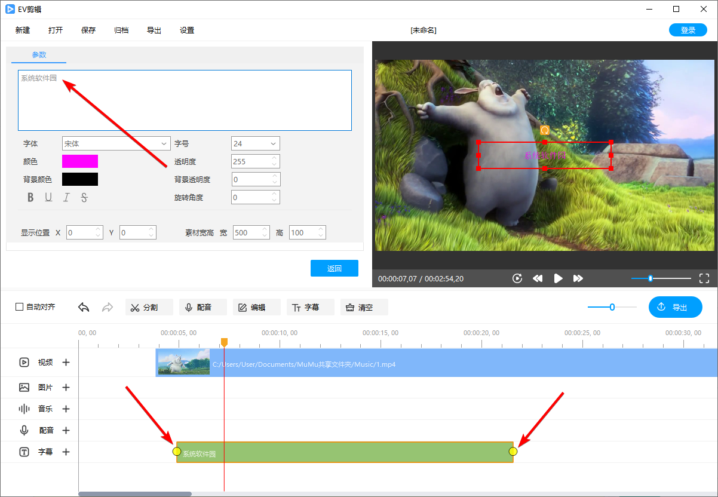This screenshot has height=497, width=718.
Task: Click the blue 导出 export button
Action: (675, 307)
